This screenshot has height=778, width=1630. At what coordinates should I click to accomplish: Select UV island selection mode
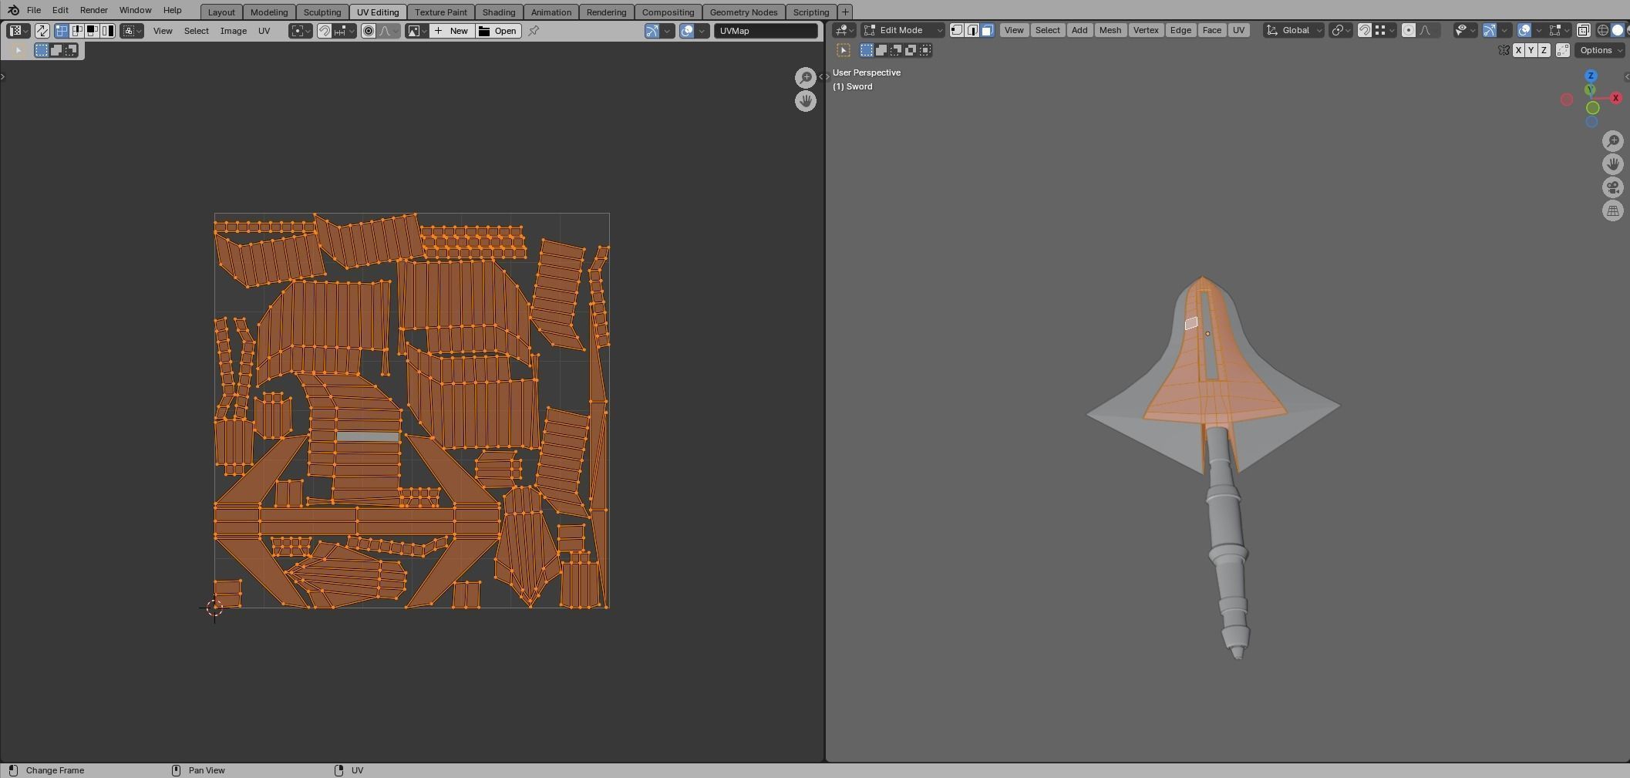107,31
